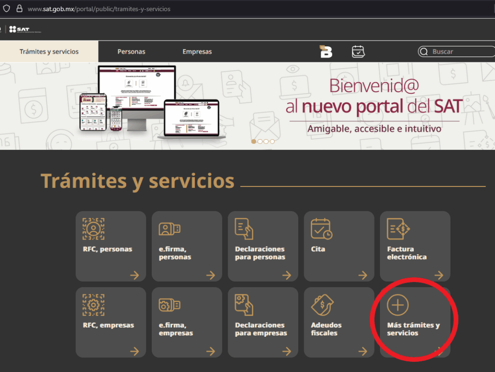
Task: Open the Personas menu tab
Action: 131,52
